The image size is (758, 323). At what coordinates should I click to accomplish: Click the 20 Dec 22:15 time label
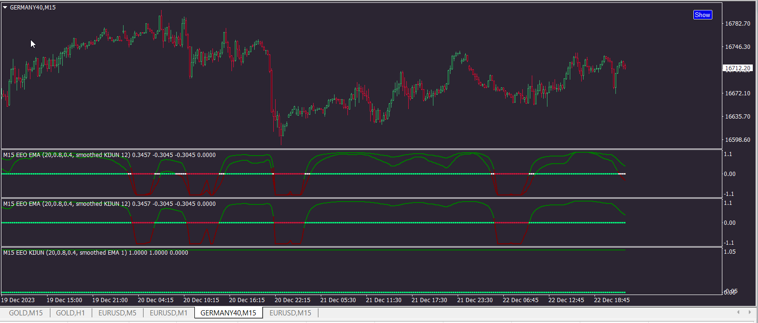292,300
